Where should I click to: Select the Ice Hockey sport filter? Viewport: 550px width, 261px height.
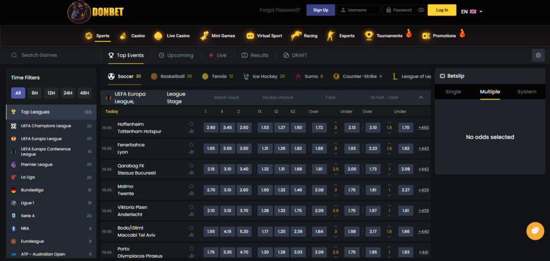tap(264, 76)
